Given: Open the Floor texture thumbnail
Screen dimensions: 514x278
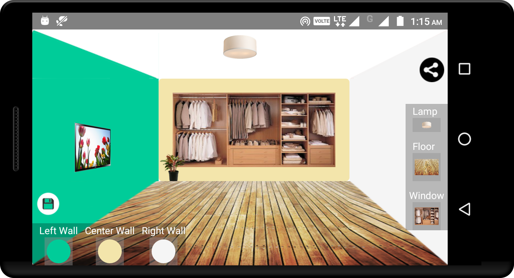Looking at the screenshot, I should point(427,167).
